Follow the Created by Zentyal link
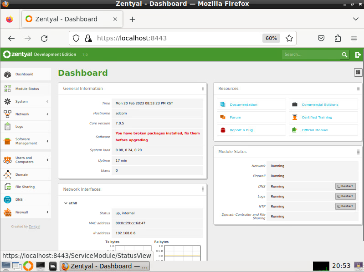The image size is (364, 272). point(34,227)
